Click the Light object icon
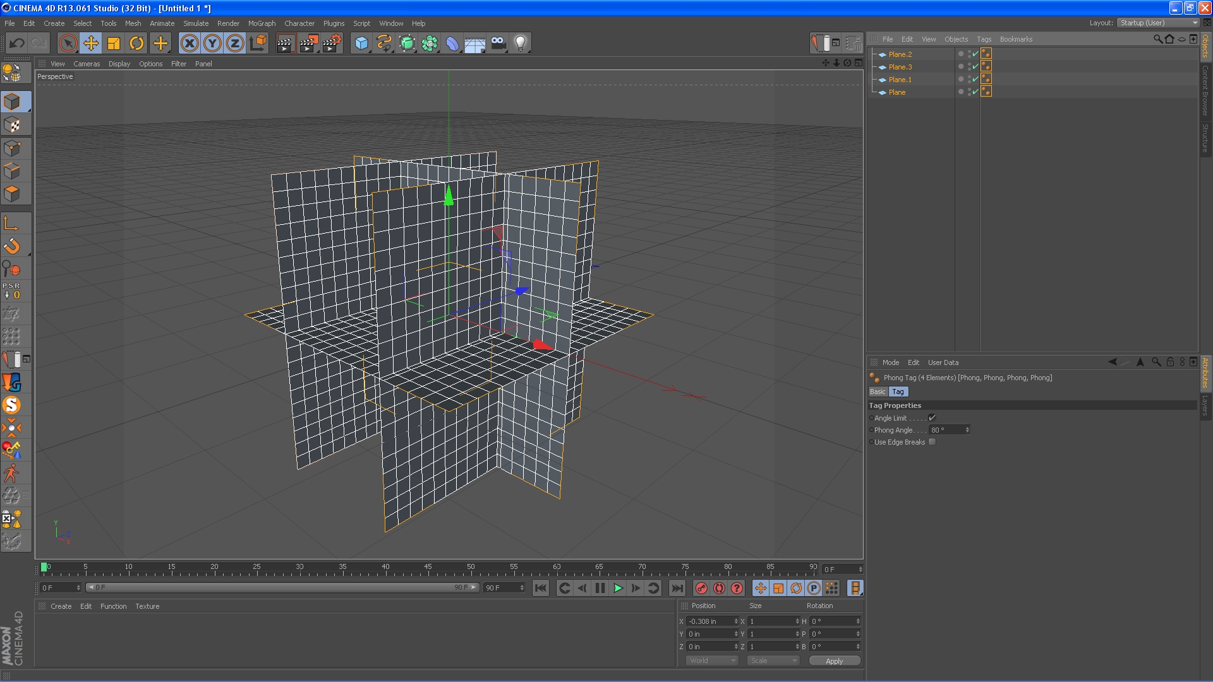Viewport: 1213px width, 682px height. (x=520, y=44)
